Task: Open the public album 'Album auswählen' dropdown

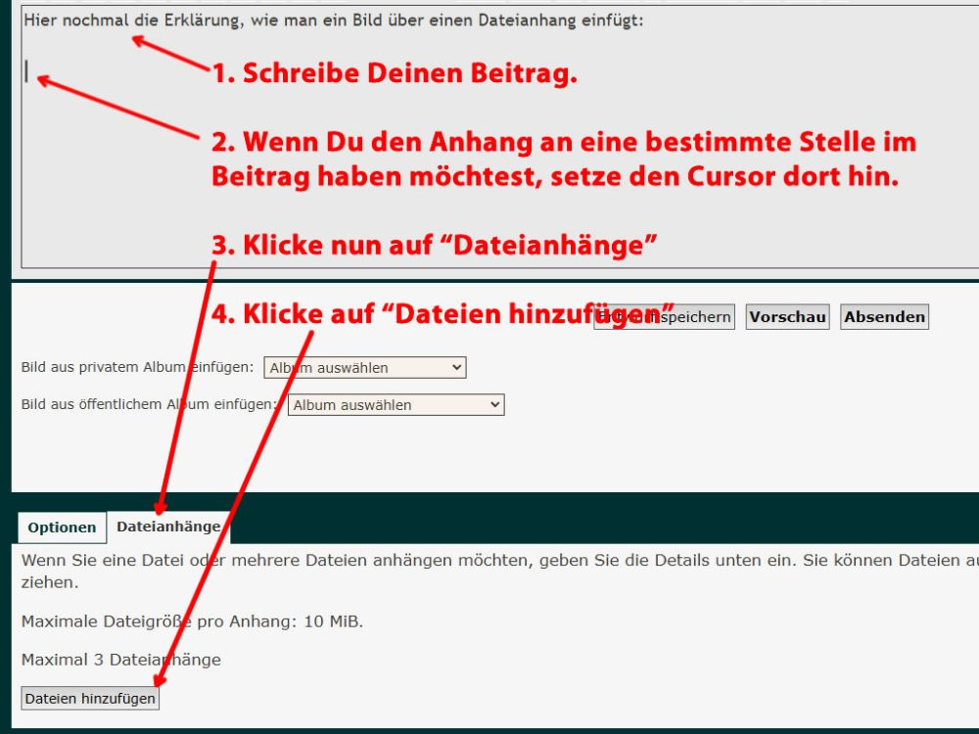Action: point(396,405)
